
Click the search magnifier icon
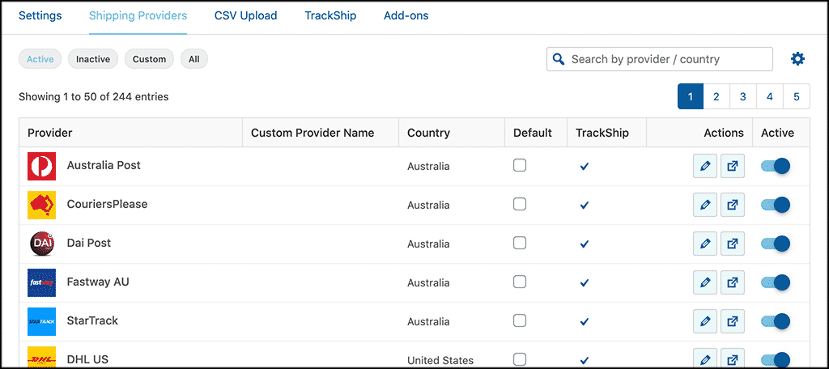point(559,59)
